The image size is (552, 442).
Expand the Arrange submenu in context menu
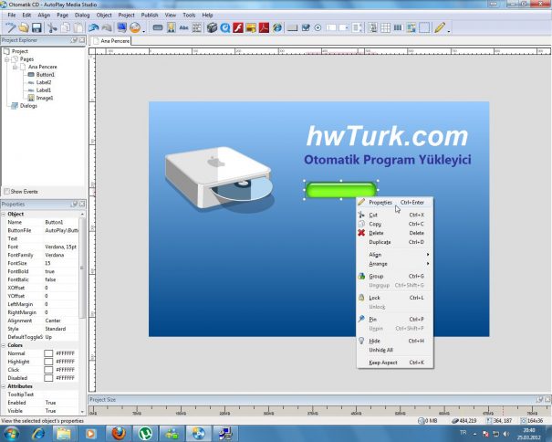395,264
